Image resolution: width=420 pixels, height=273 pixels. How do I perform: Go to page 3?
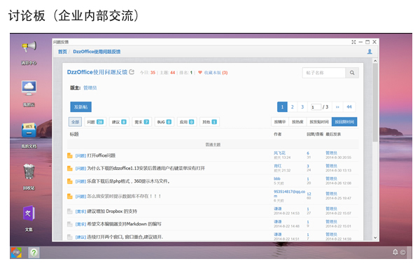point(302,107)
